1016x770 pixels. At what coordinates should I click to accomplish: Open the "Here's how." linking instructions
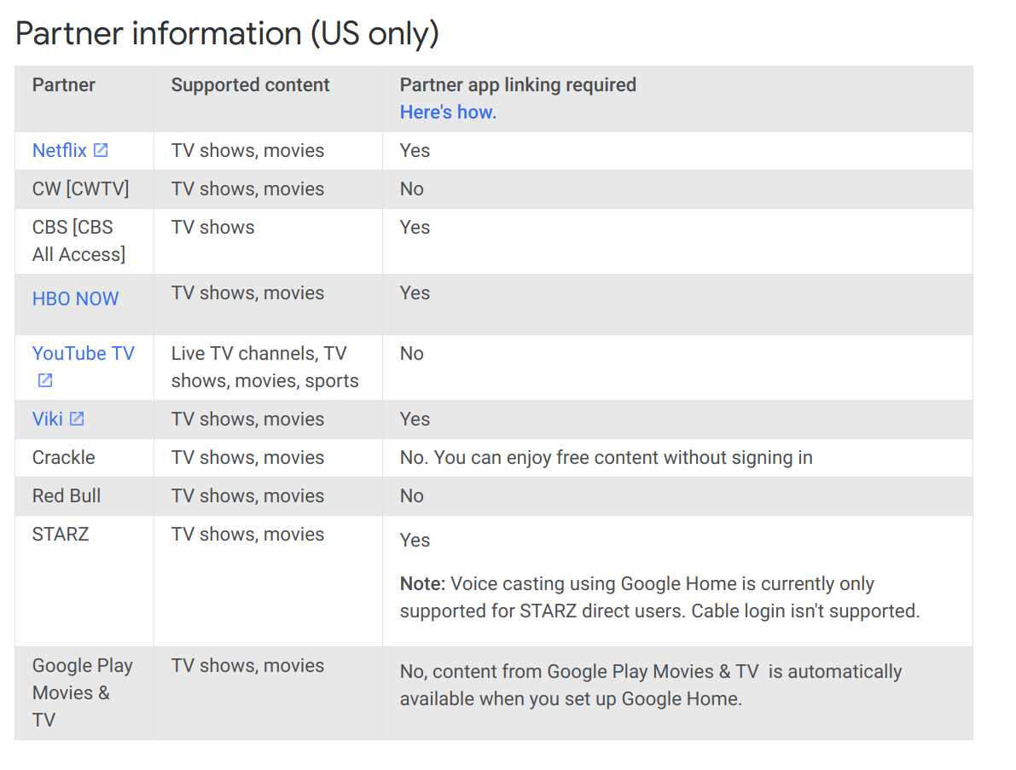click(x=448, y=112)
